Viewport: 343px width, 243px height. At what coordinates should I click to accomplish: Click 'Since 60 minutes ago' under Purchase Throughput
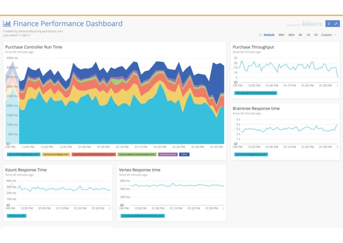click(x=247, y=52)
